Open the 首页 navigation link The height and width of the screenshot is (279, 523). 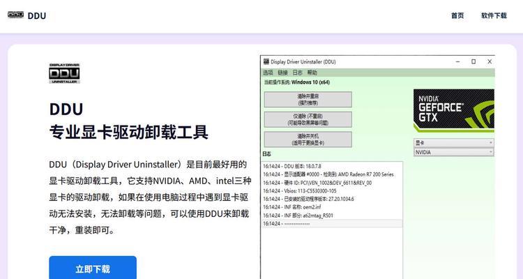[x=457, y=15]
